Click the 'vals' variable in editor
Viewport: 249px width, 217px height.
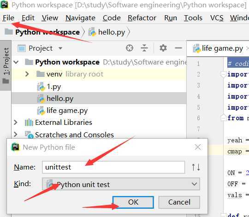coord(235,195)
